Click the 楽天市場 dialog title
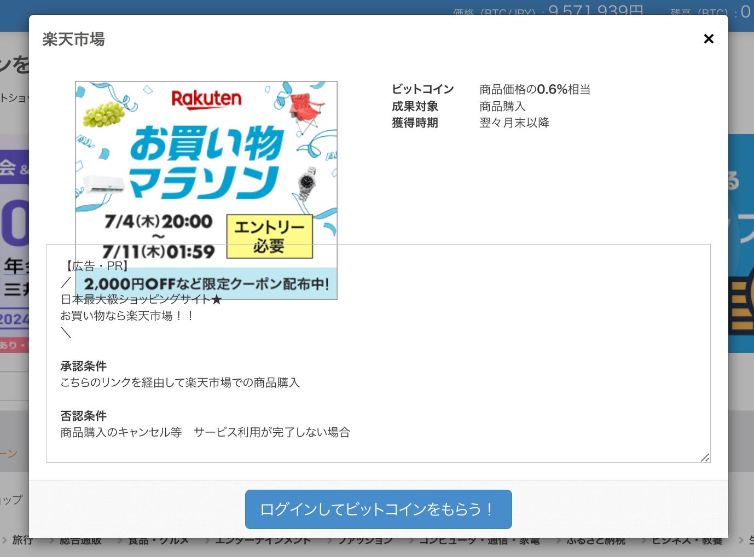The width and height of the screenshot is (754, 557). tap(73, 39)
